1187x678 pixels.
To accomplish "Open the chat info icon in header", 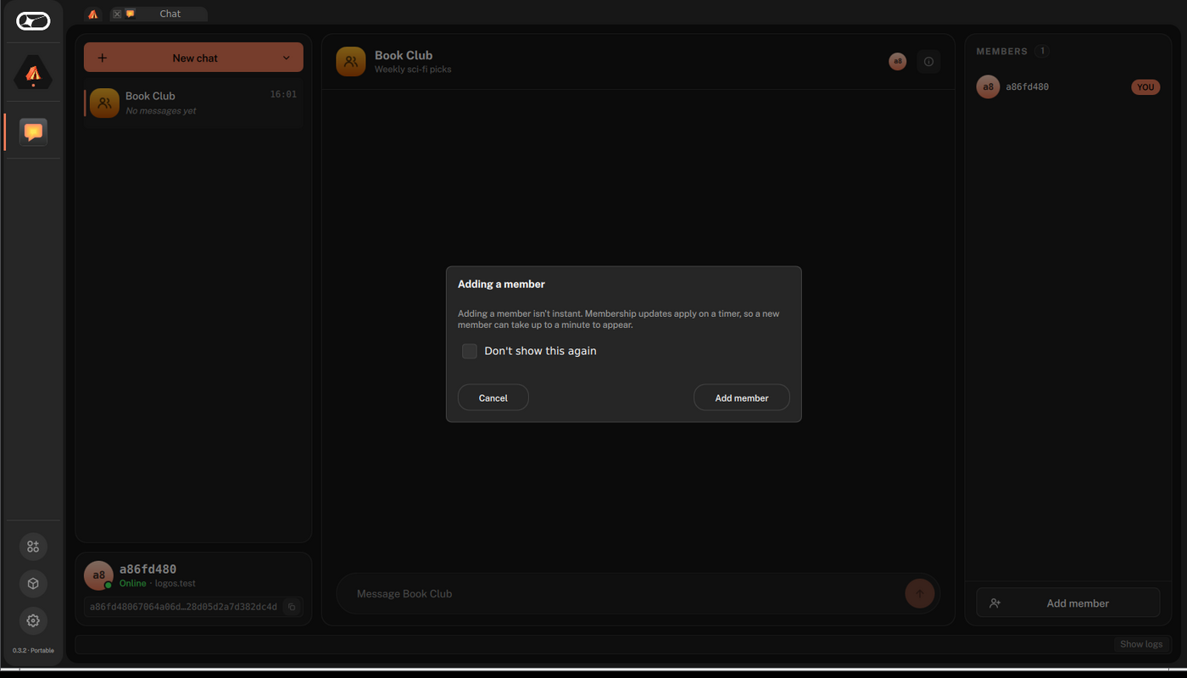I will [x=928, y=61].
